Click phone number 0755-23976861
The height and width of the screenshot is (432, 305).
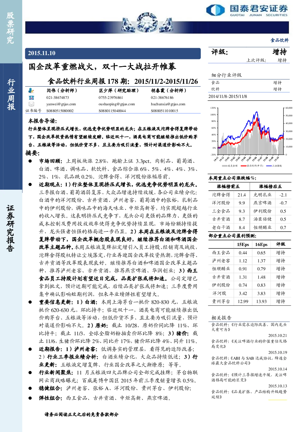[111, 98]
